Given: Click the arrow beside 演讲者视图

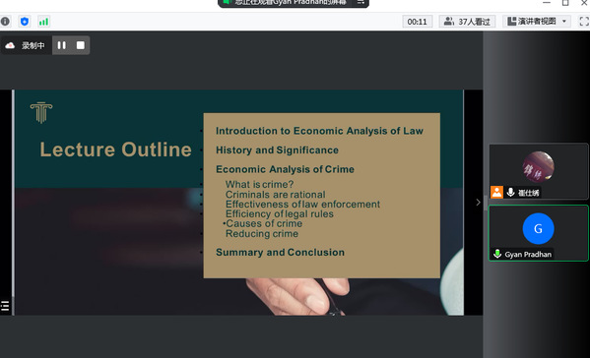Looking at the screenshot, I should 564,22.
